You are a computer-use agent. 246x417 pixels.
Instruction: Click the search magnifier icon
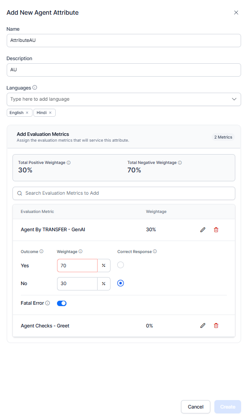coord(20,193)
